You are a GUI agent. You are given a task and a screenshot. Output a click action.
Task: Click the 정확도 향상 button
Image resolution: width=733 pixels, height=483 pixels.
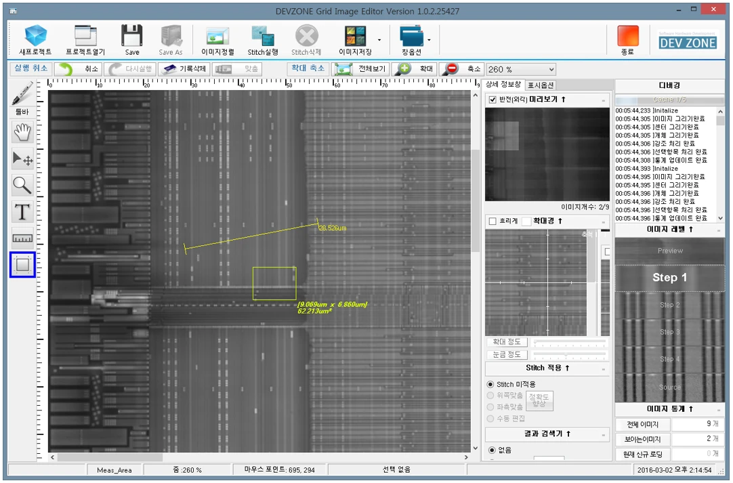click(x=539, y=400)
